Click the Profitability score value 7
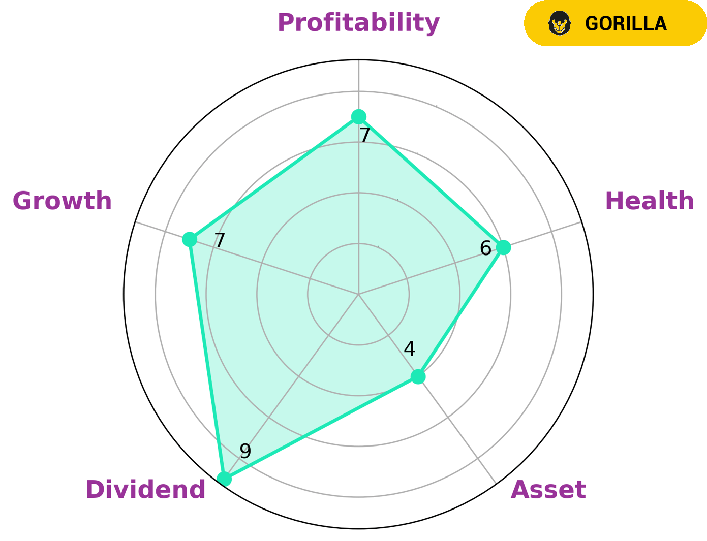The image size is (707, 541). point(364,136)
